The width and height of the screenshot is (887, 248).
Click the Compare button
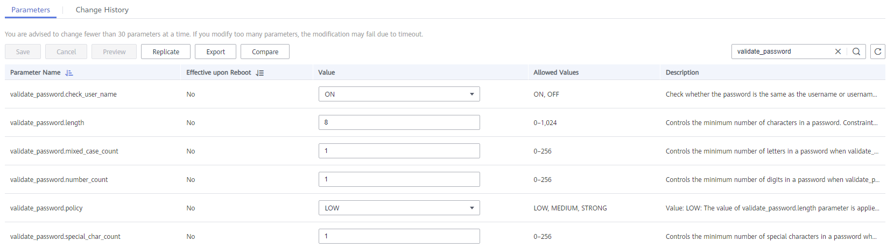265,52
